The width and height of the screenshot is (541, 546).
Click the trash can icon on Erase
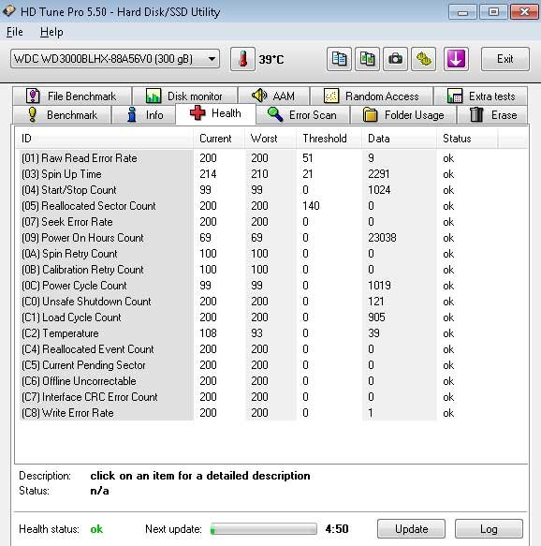coord(476,114)
